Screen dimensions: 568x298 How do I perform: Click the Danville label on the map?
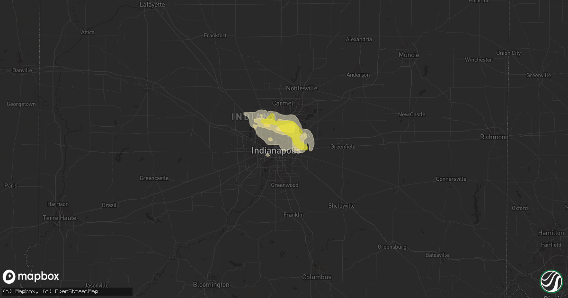click(22, 70)
